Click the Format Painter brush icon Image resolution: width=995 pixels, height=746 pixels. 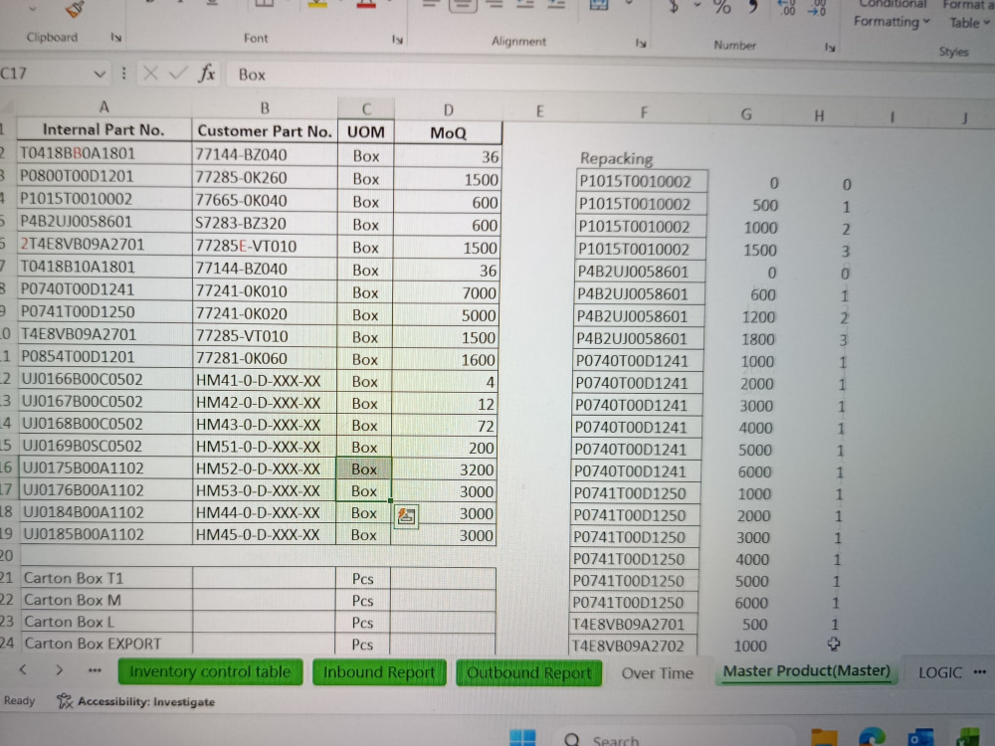pos(75,8)
